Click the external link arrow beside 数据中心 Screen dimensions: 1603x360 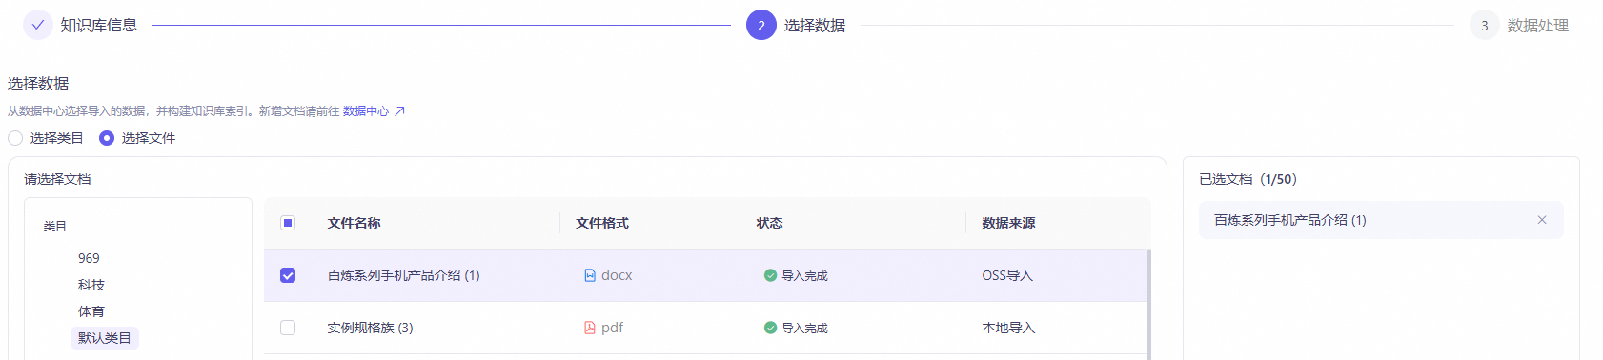[x=399, y=111]
